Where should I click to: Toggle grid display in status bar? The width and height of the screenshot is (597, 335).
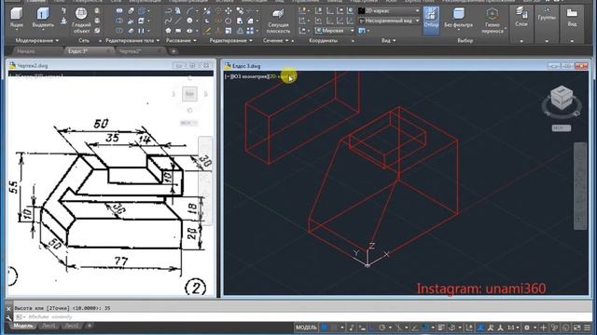tap(324, 328)
